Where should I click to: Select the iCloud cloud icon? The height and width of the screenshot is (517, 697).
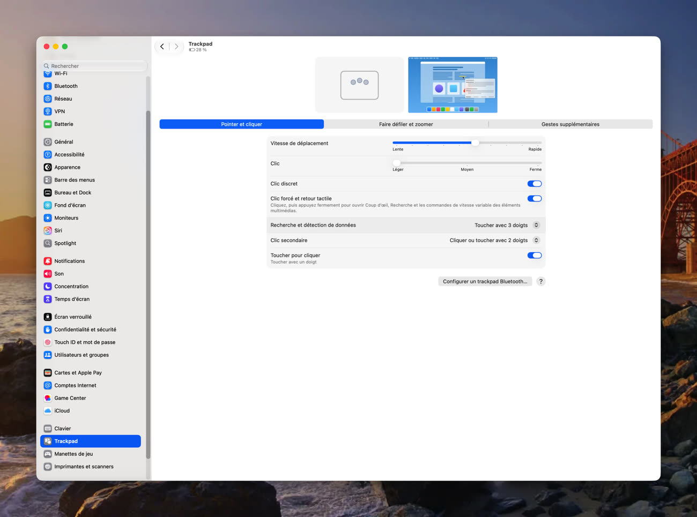(48, 411)
